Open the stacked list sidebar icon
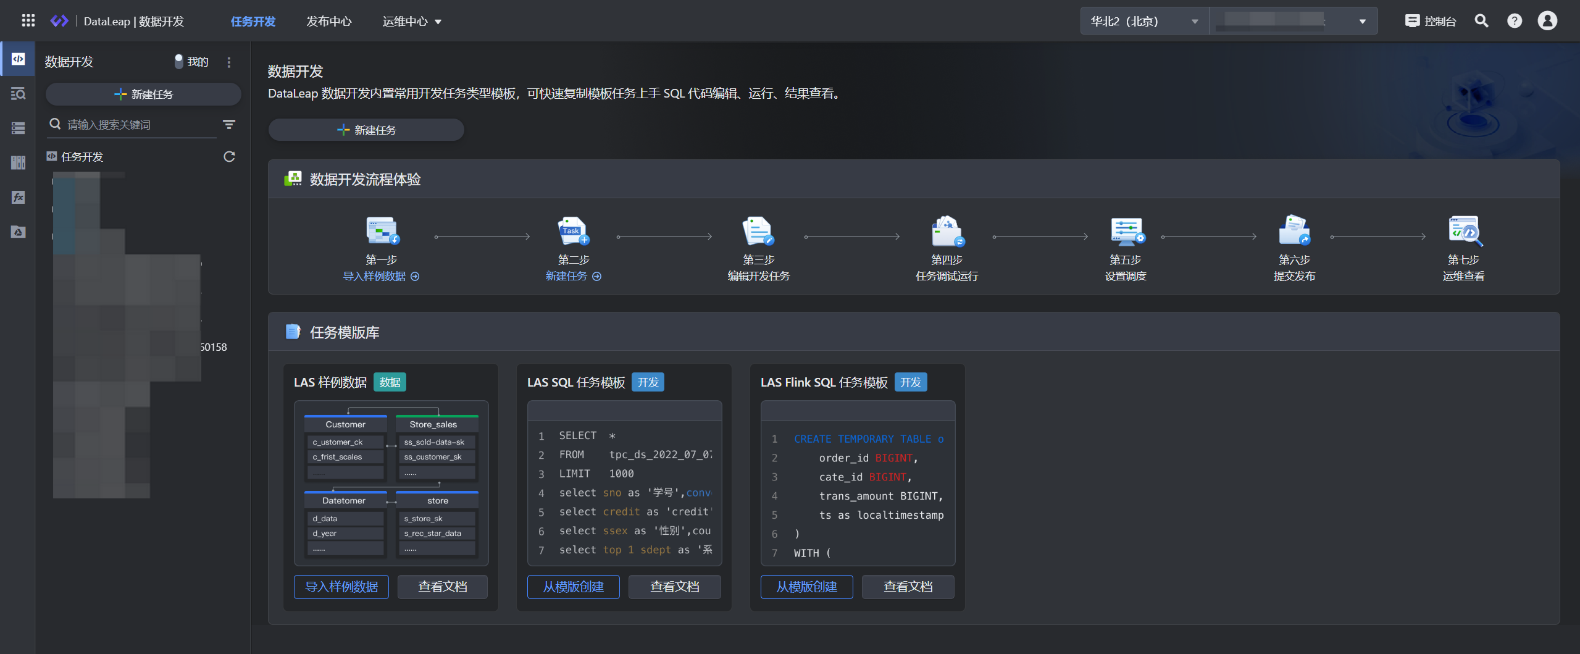 [x=18, y=128]
